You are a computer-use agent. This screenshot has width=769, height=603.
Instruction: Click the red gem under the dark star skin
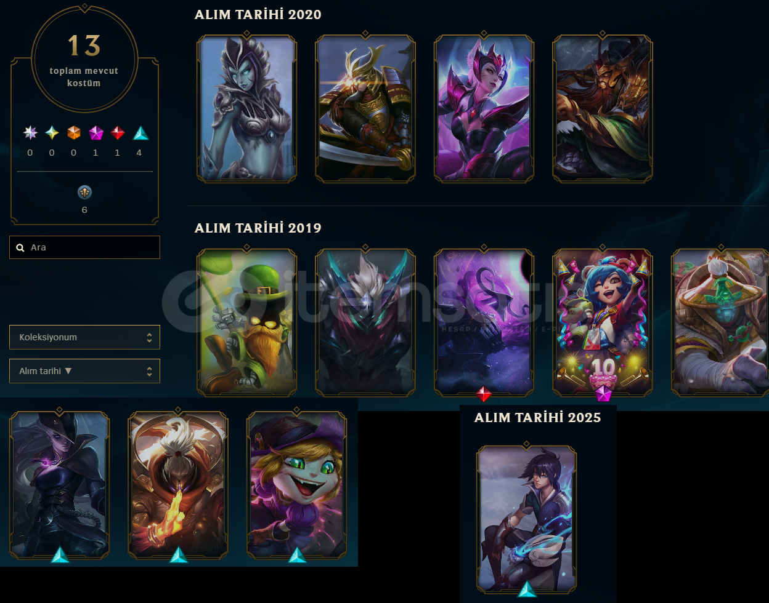pyautogui.click(x=484, y=394)
